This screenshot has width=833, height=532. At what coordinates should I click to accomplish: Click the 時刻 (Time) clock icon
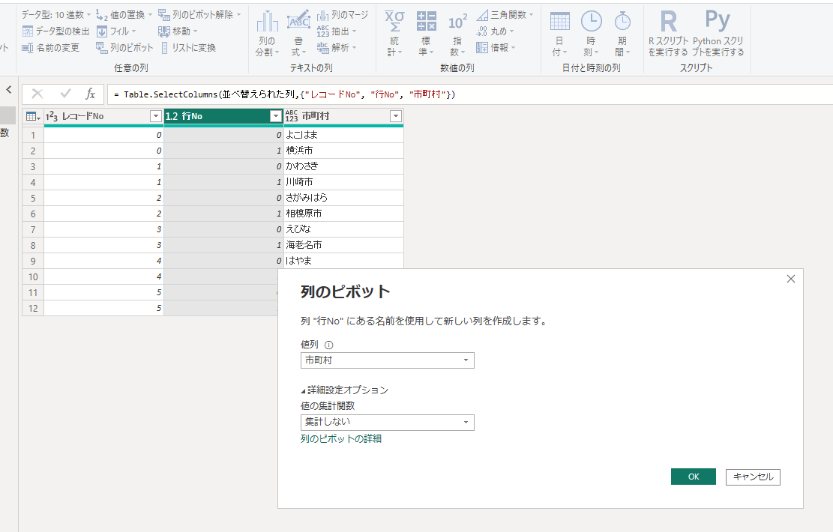(591, 21)
